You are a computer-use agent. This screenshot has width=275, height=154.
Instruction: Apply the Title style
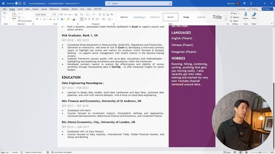tap(217, 17)
